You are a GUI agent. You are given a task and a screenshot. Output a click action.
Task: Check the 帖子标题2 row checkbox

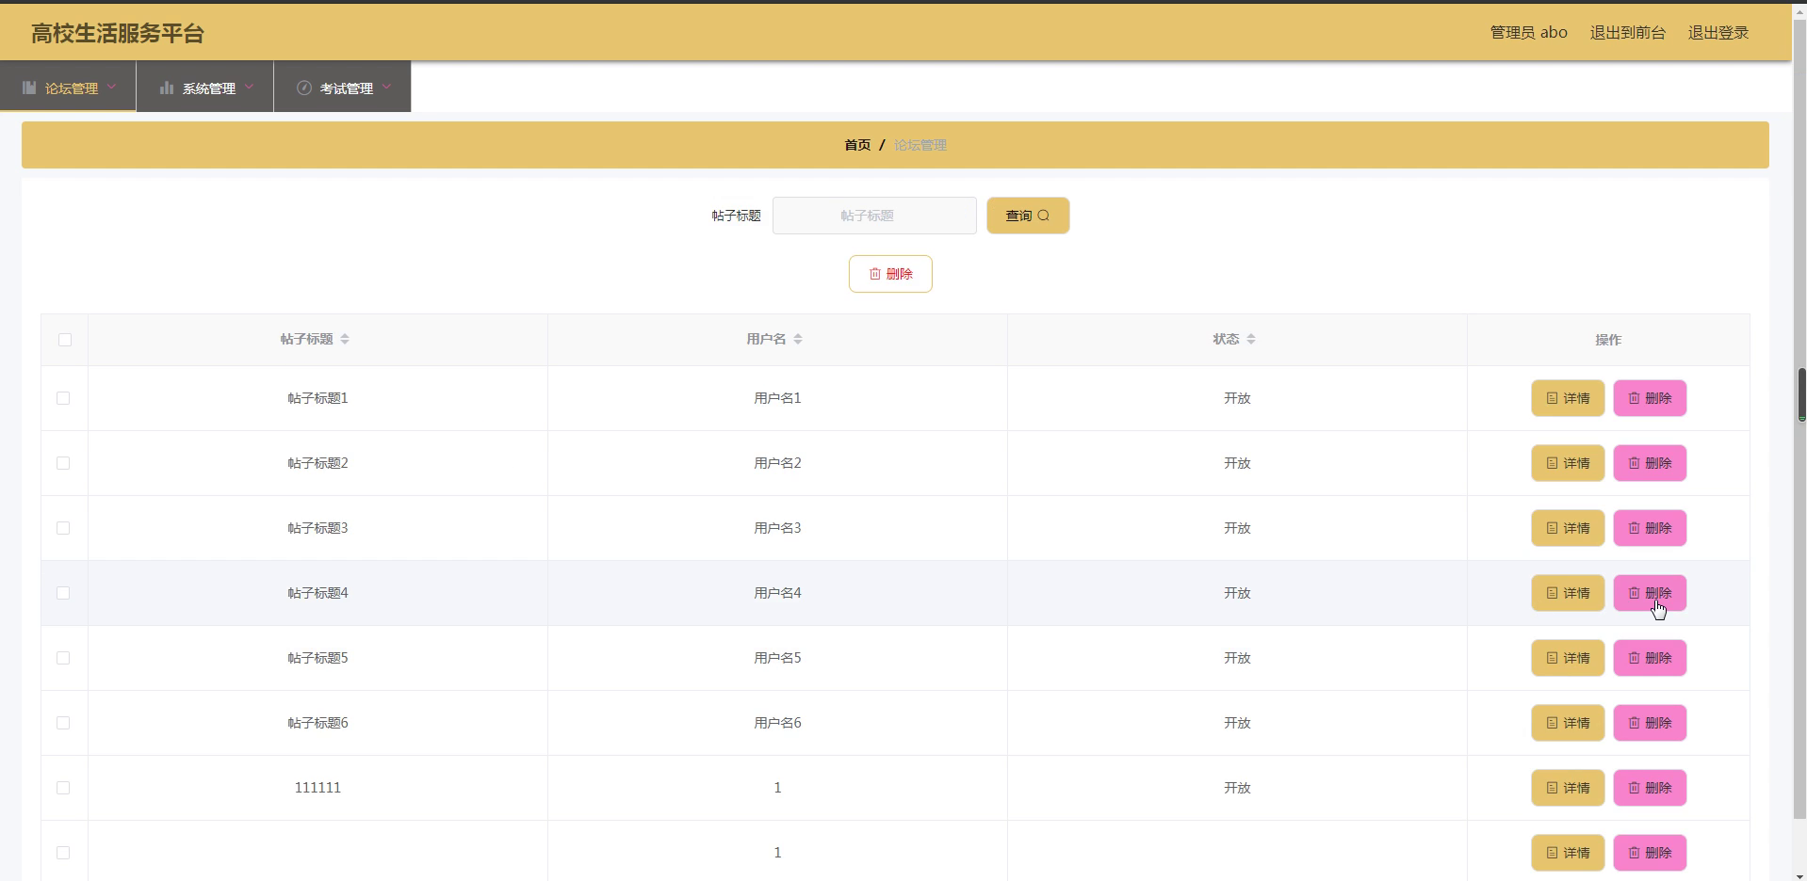pos(63,463)
